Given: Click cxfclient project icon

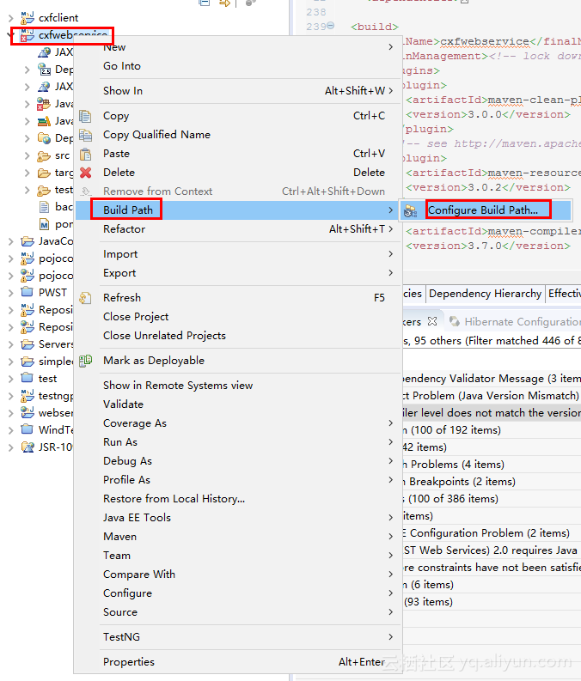Looking at the screenshot, I should coord(28,18).
